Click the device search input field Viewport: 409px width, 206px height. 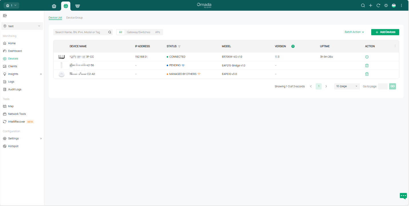81,32
